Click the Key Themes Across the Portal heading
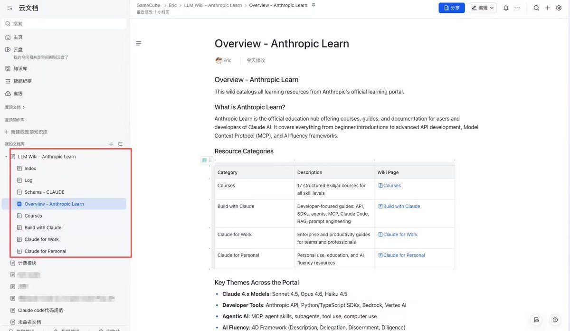The height and width of the screenshot is (331, 570). click(x=256, y=282)
